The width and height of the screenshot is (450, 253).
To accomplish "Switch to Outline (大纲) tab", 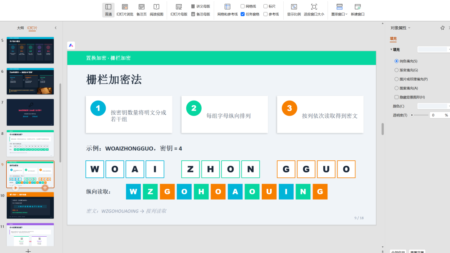I will pyautogui.click(x=20, y=28).
